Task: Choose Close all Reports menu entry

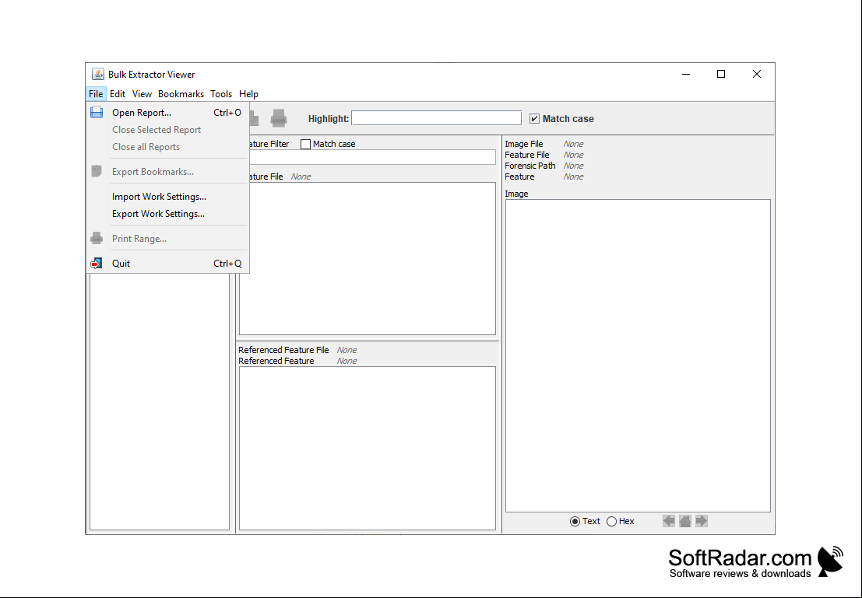Action: coord(167,147)
